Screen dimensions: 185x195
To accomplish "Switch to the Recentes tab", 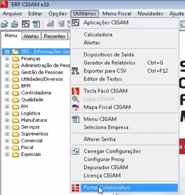I will (x=54, y=36).
